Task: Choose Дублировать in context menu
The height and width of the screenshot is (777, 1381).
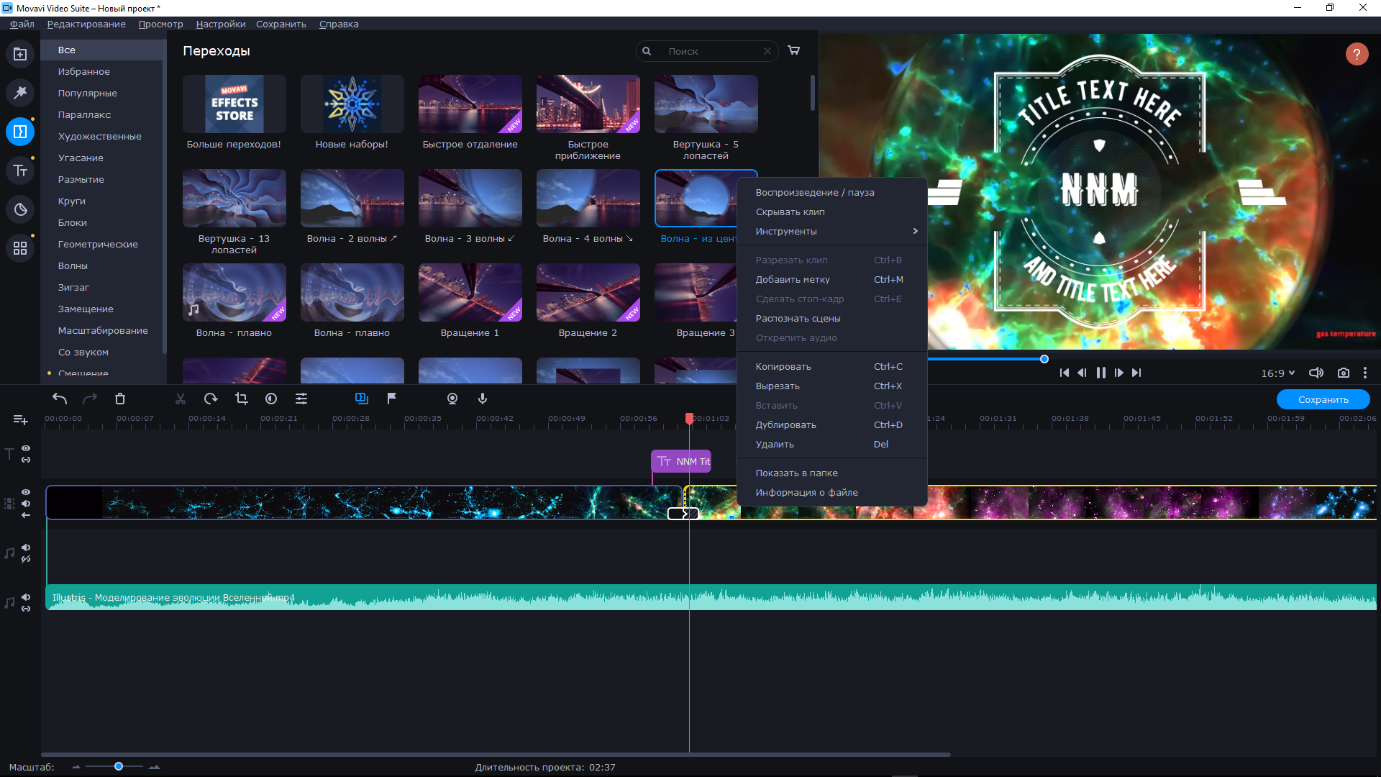Action: pyautogui.click(x=832, y=424)
